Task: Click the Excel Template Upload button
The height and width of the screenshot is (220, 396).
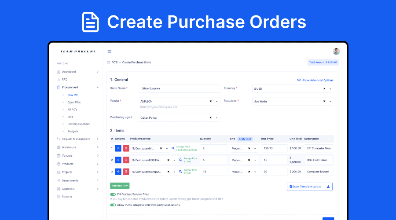Action: click(306, 187)
